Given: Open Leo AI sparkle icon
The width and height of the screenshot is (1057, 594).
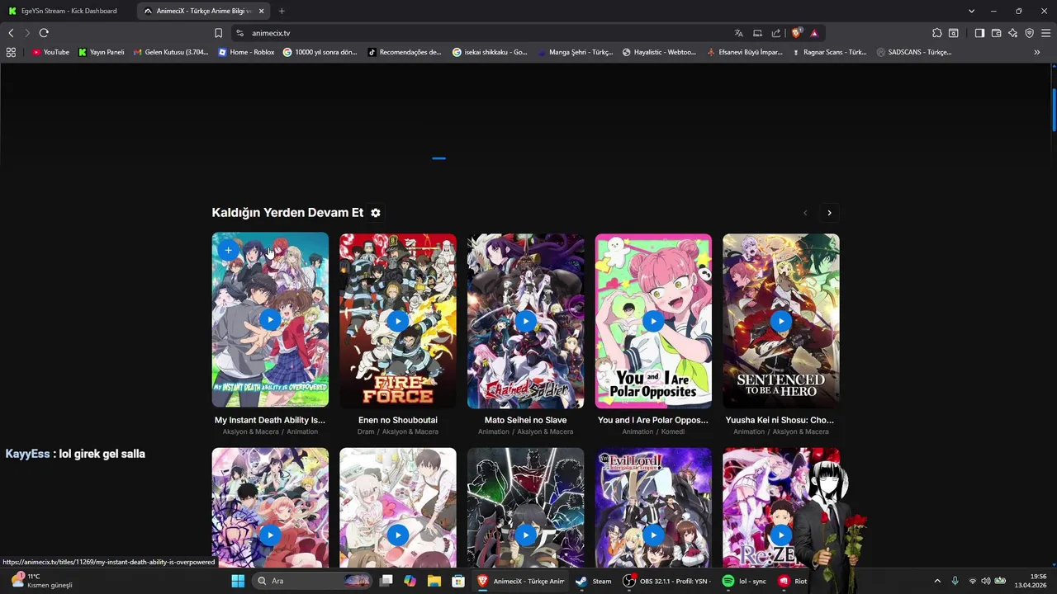Looking at the screenshot, I should pos(1012,33).
